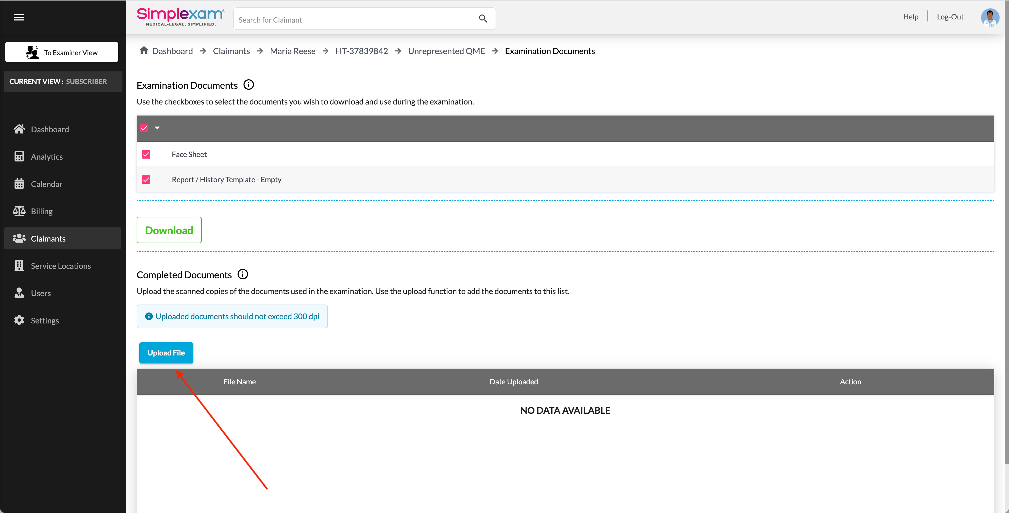Click the search magnifier icon

point(483,18)
